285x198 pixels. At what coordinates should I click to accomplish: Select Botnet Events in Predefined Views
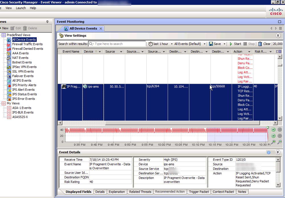click(x=22, y=62)
